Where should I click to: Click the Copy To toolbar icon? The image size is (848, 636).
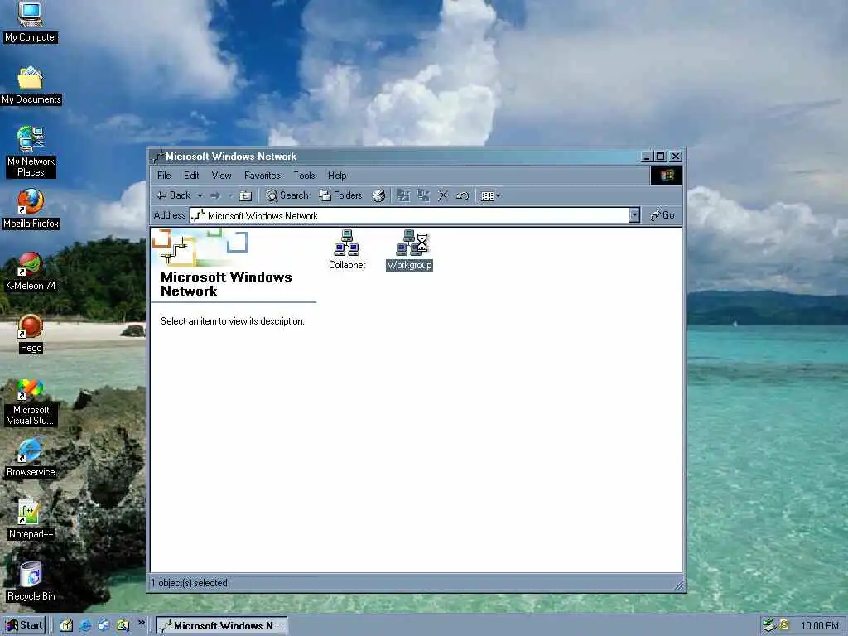(423, 195)
